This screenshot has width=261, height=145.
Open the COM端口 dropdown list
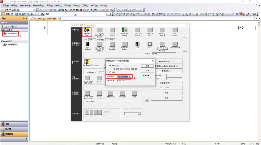(130, 77)
